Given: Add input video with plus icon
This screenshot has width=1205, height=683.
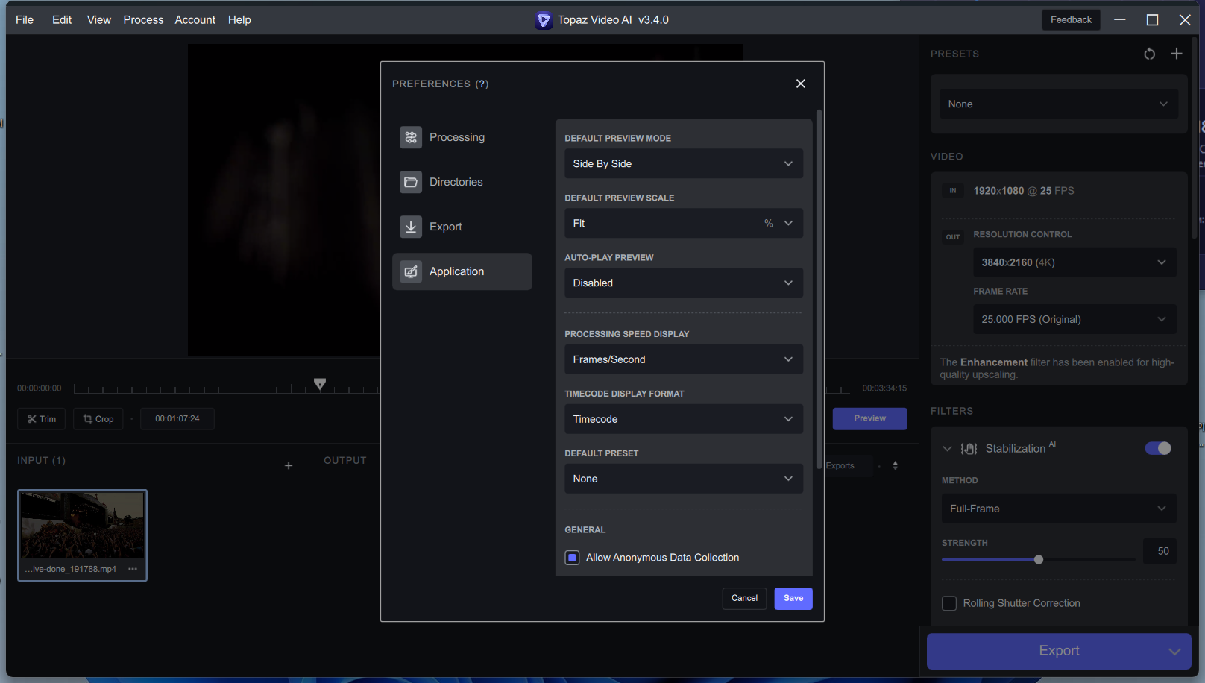Looking at the screenshot, I should 289,466.
